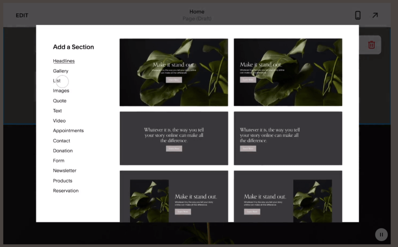398x247 pixels.
Task: Open Newsletter section layouts
Action: coord(65,170)
